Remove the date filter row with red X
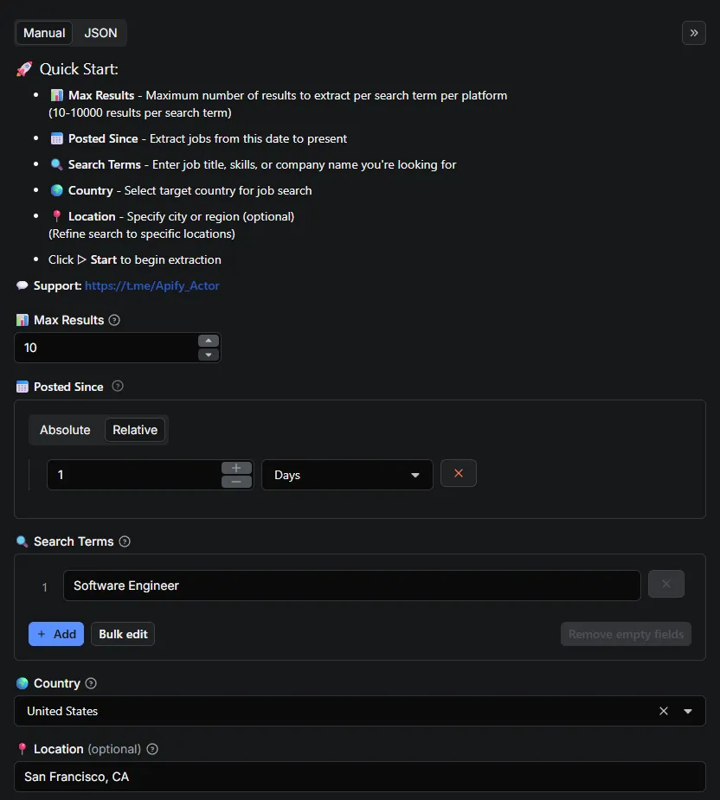This screenshot has height=800, width=720. pyautogui.click(x=459, y=473)
